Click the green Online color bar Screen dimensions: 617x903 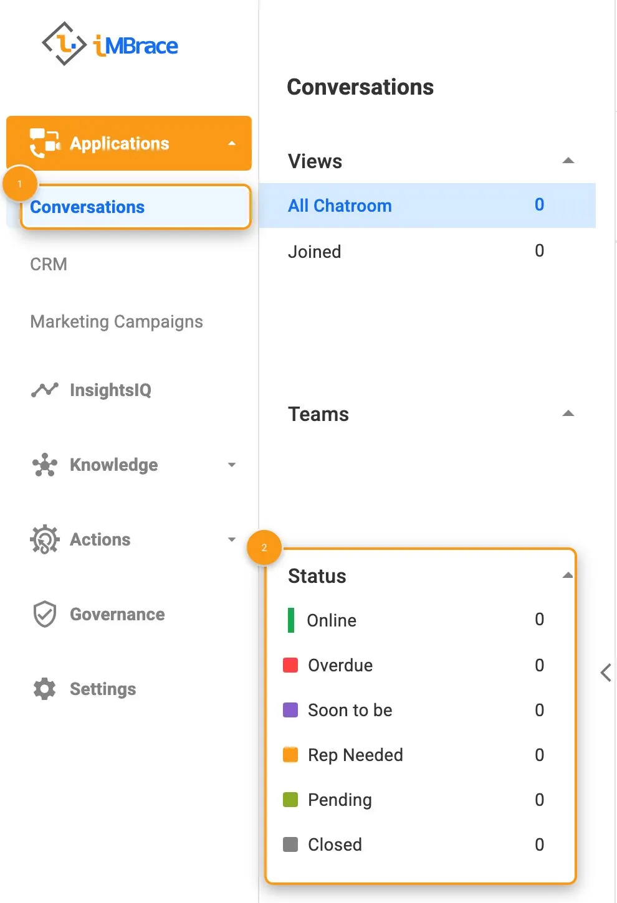point(290,620)
